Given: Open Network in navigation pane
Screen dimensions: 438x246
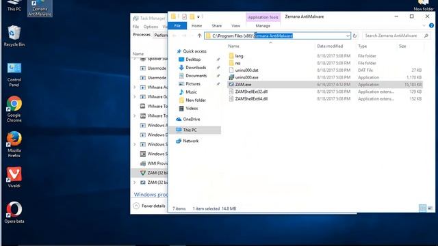Looking at the screenshot, I should [x=190, y=141].
